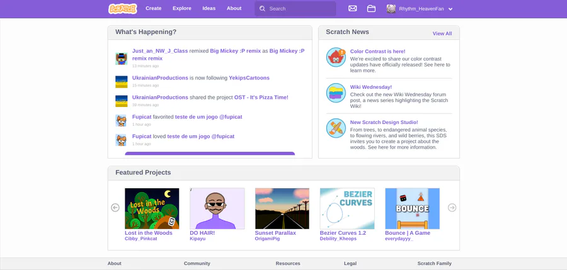
Task: Click the Legal footer heading
Action: [350, 264]
